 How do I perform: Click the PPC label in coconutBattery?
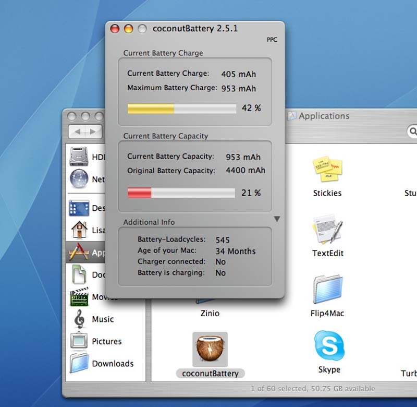click(x=272, y=40)
